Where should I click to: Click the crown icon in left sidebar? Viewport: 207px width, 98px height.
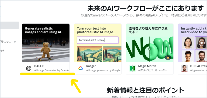pyautogui.click(x=15, y=42)
